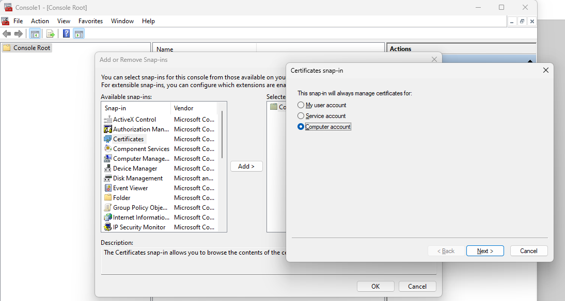Click the Vendor column header
565x301 pixels.
coord(194,108)
